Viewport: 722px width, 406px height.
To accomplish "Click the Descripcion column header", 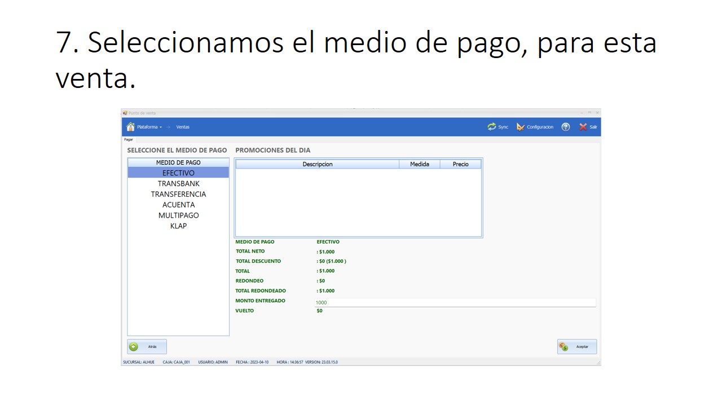I will click(318, 164).
